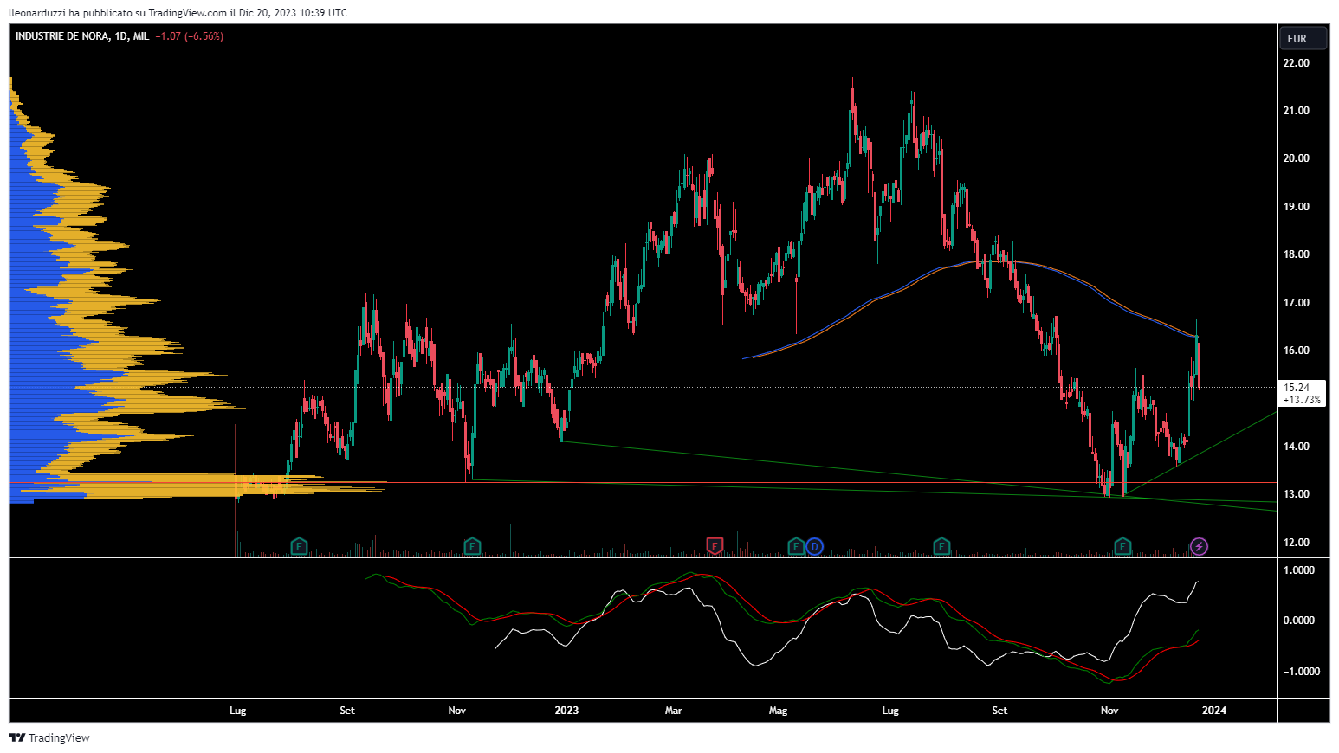Viewport: 1339px width, 753px height.
Task: Open the blue D dividend marker
Action: pos(814,546)
